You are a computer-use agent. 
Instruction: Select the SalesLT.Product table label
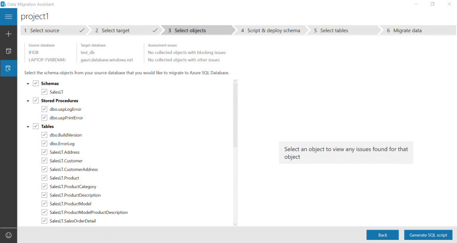(x=64, y=178)
